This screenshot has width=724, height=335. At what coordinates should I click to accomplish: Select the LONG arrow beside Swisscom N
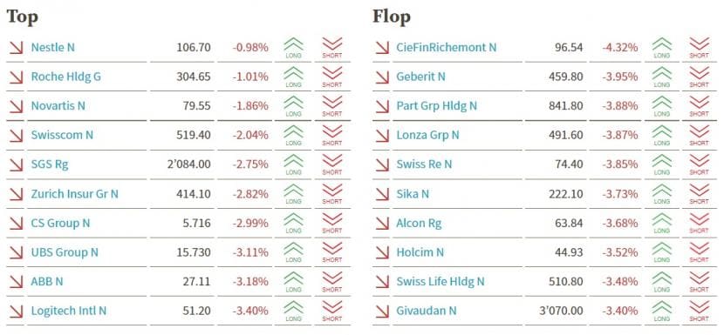pyautogui.click(x=294, y=136)
